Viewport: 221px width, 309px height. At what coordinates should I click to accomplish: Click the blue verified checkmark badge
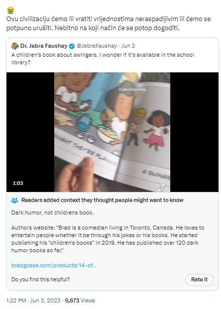tap(72, 46)
